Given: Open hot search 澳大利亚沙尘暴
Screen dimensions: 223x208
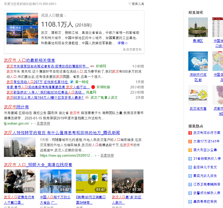Looking at the screenshot, I should (205, 150).
